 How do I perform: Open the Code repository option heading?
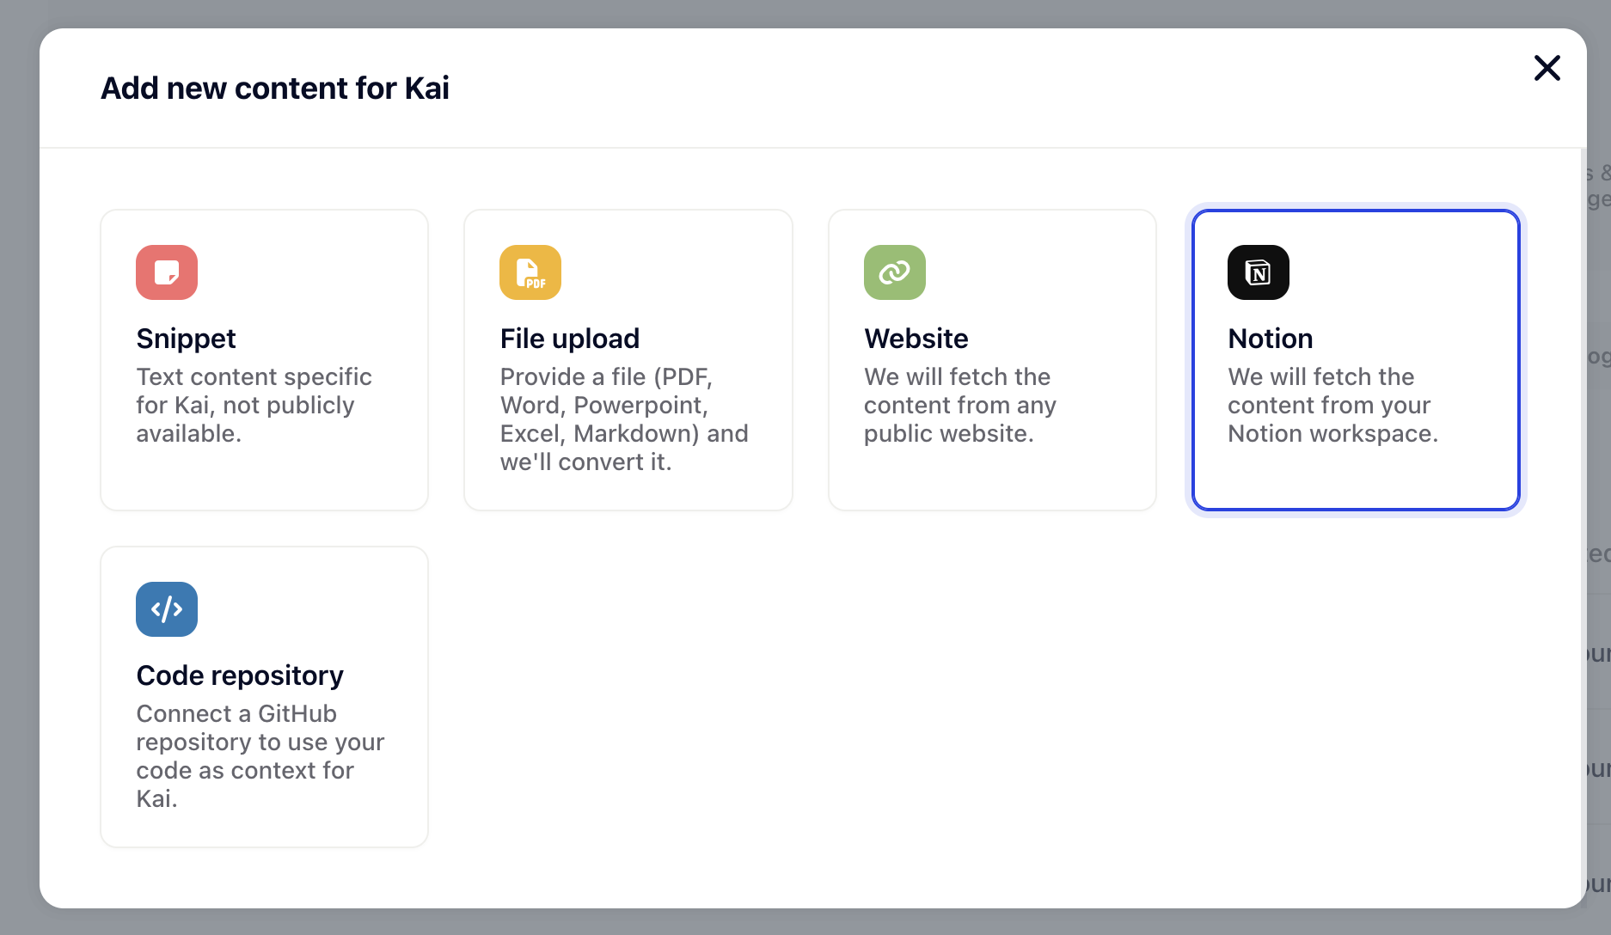pyautogui.click(x=240, y=675)
